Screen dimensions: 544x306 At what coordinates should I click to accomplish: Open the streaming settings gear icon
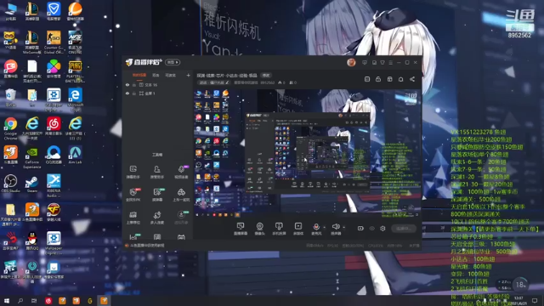tap(382, 229)
